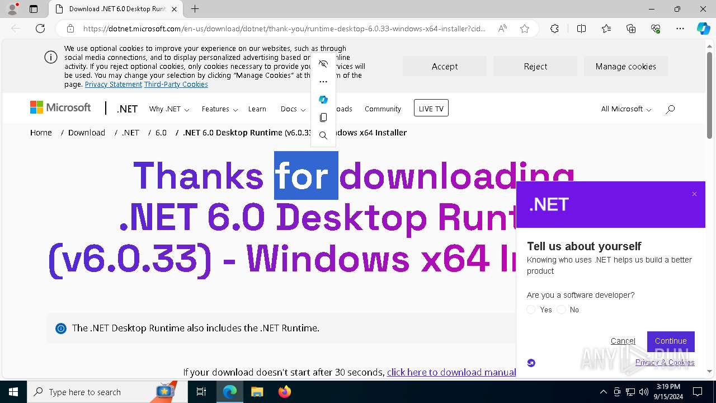Expand the Features menu
Image resolution: width=716 pixels, height=403 pixels.
(220, 109)
